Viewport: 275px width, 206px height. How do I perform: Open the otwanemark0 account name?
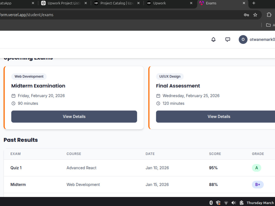262,40
